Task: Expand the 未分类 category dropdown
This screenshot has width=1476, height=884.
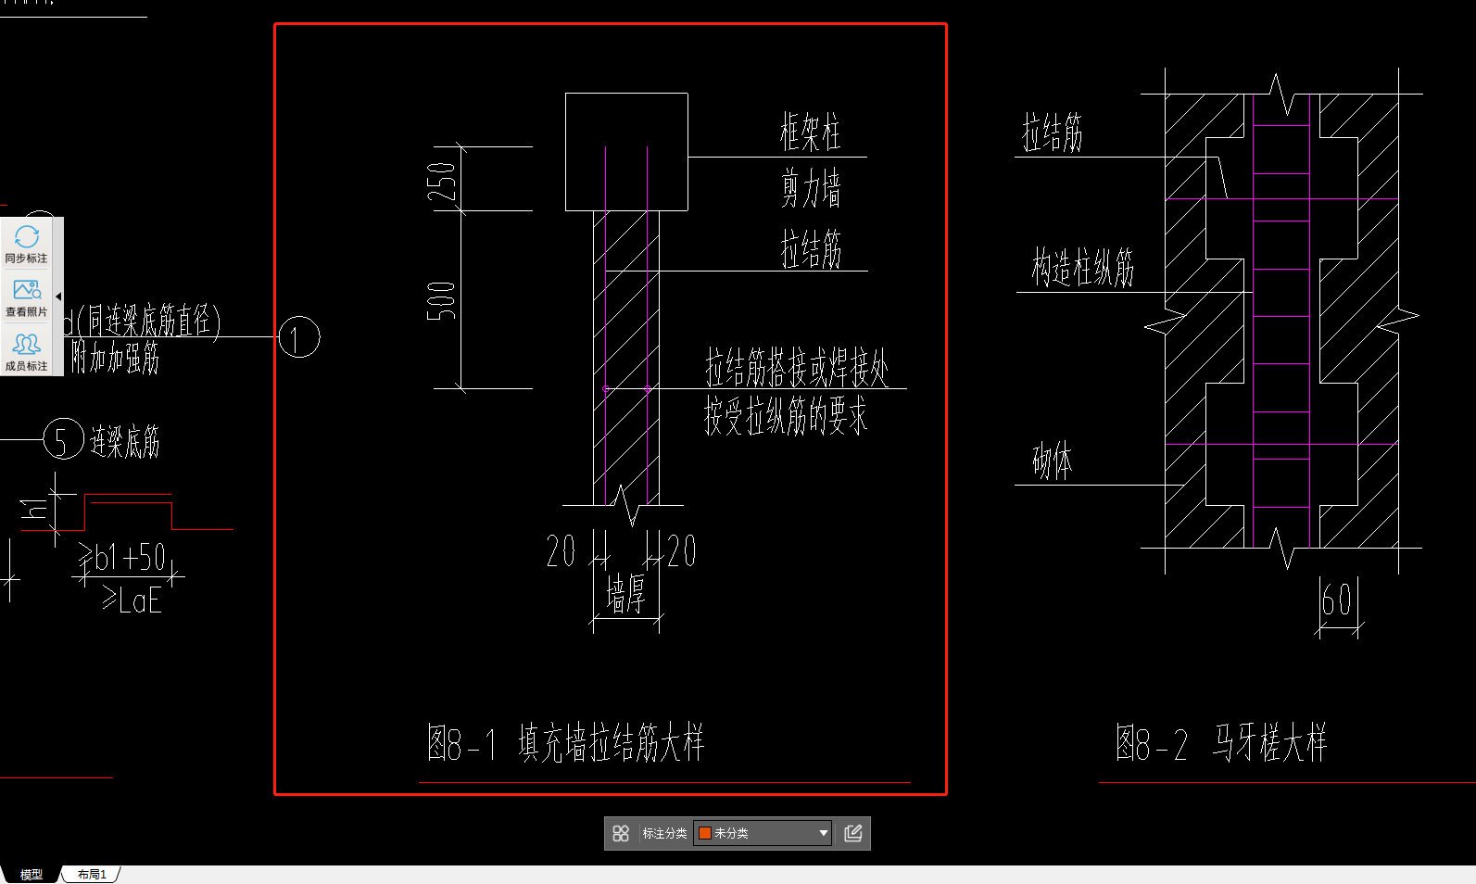Action: pyautogui.click(x=823, y=833)
